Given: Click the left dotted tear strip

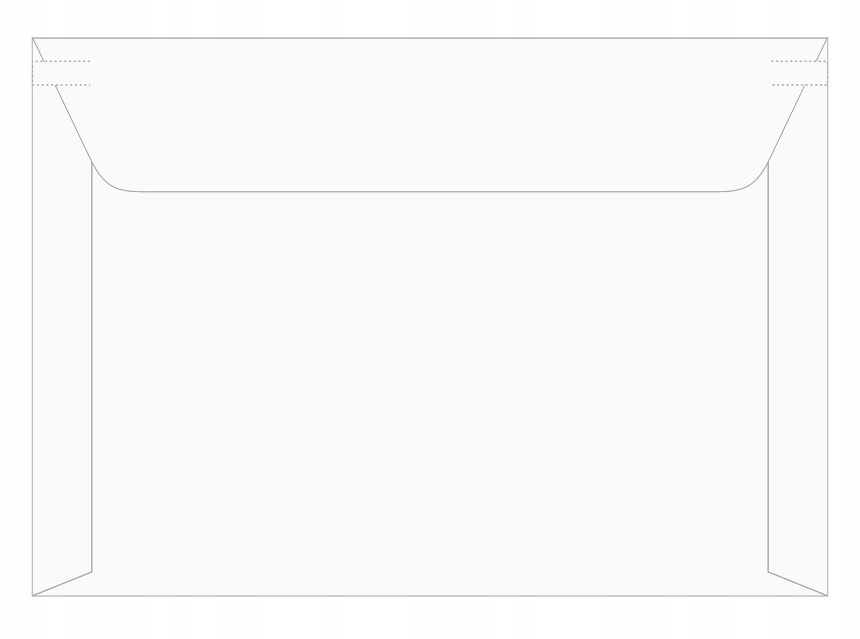Looking at the screenshot, I should (61, 73).
